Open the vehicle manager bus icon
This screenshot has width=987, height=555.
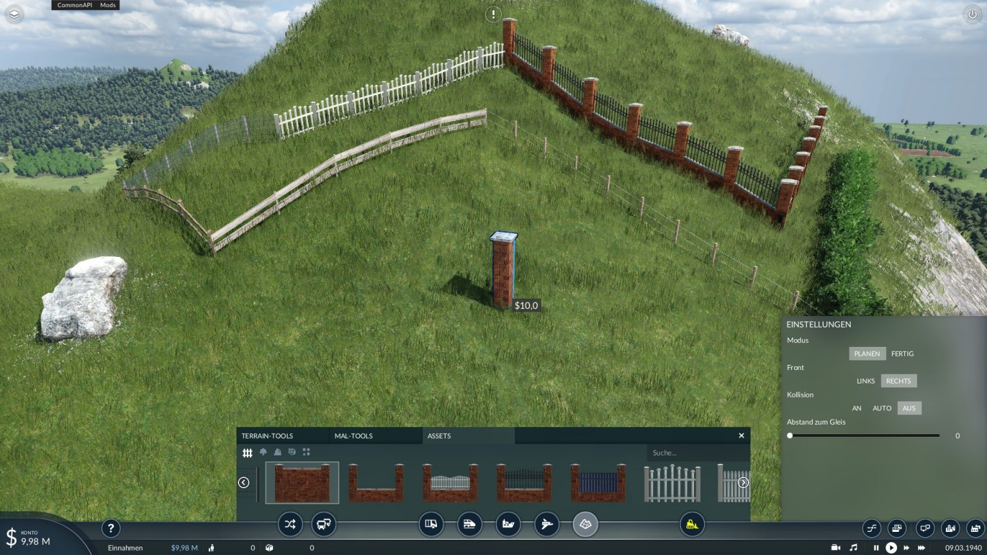click(x=323, y=524)
